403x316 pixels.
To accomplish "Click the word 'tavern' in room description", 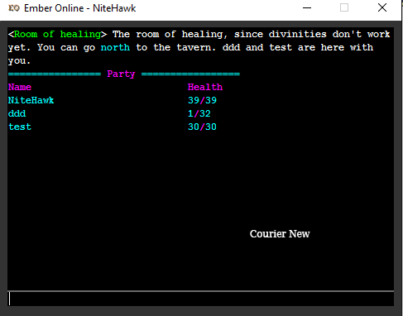I will [194, 47].
